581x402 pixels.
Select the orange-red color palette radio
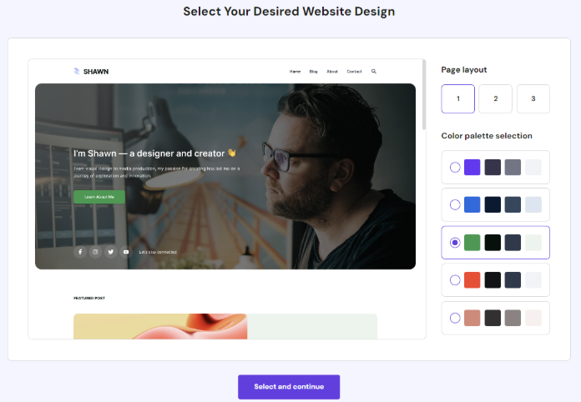tap(455, 280)
